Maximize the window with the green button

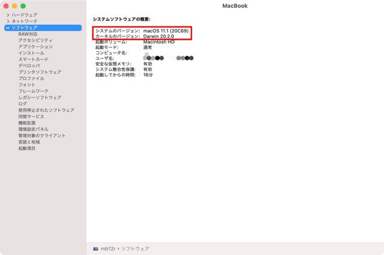tap(23, 6)
